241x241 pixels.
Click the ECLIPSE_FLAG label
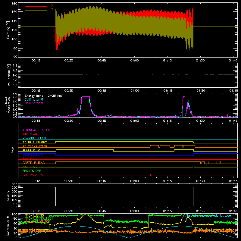coord(33,155)
